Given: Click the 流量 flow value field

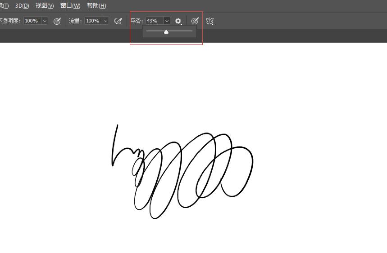Looking at the screenshot, I should (x=93, y=21).
